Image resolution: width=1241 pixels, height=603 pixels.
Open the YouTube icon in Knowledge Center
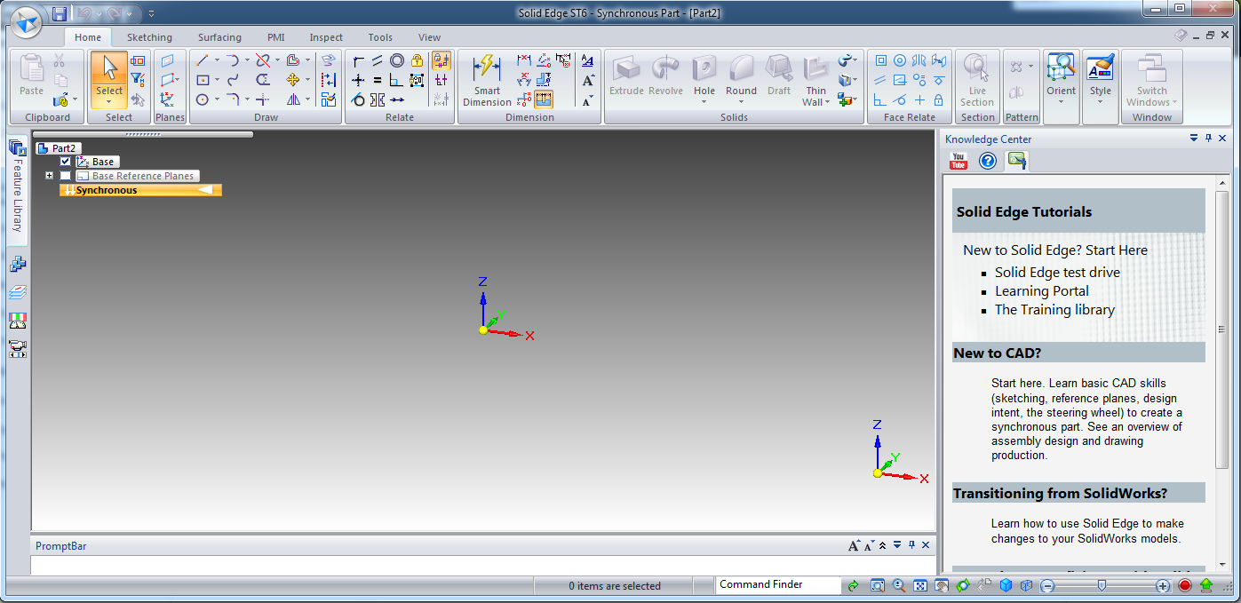959,161
